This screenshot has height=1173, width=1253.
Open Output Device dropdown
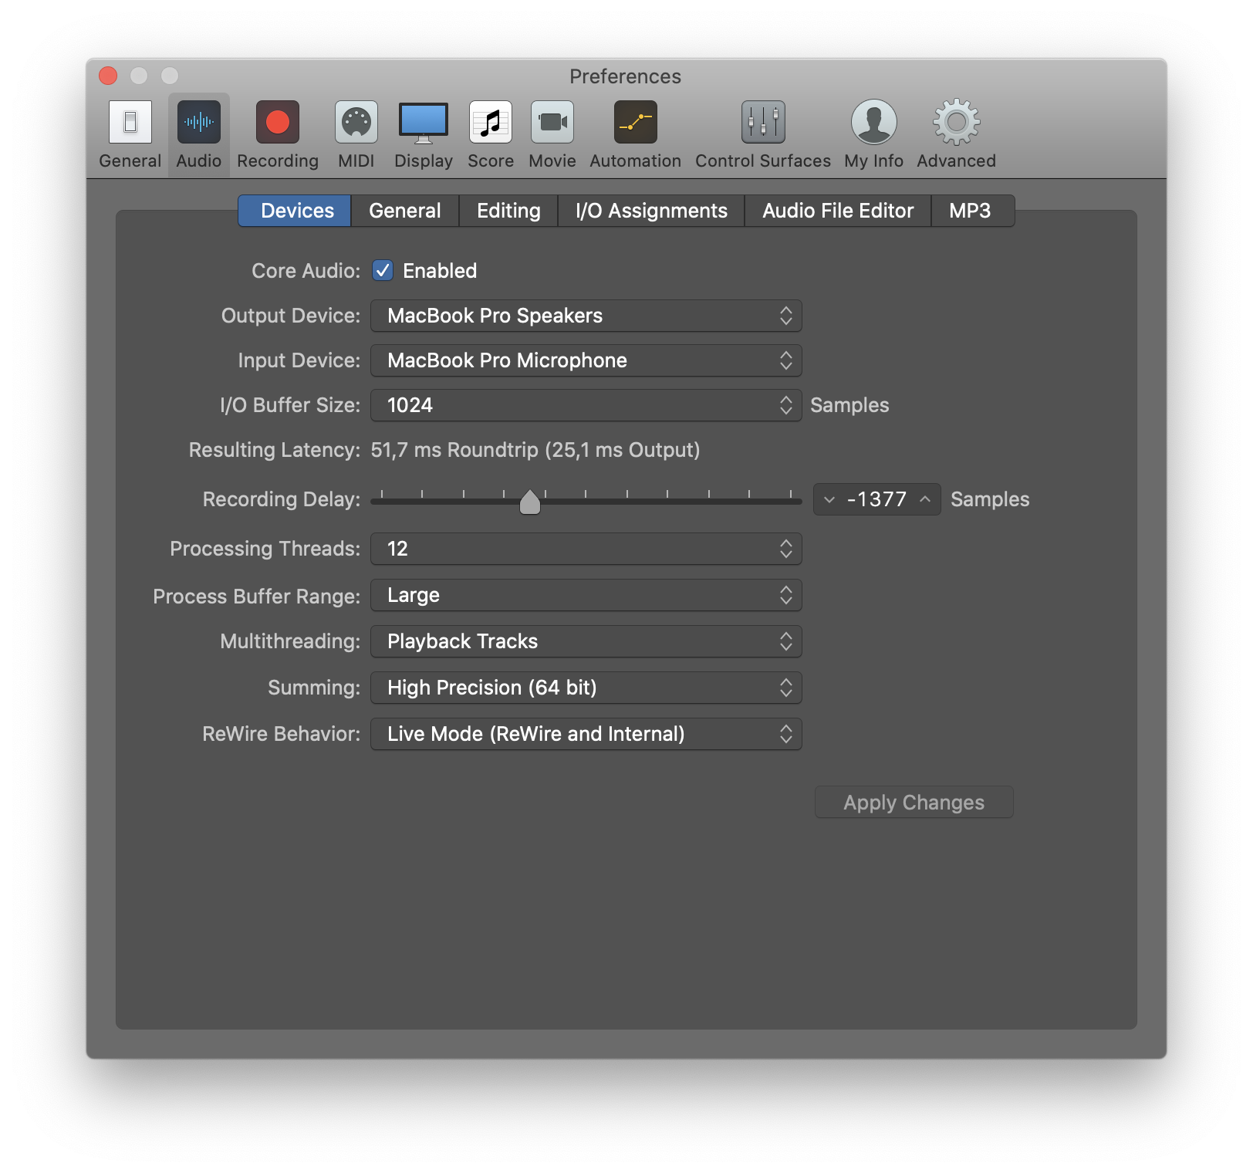click(586, 316)
